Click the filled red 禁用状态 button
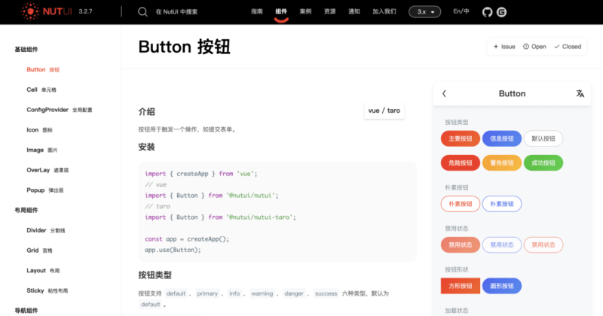The width and height of the screenshot is (603, 316). 461,245
